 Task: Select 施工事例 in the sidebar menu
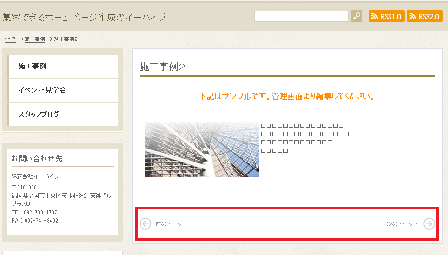click(x=32, y=66)
